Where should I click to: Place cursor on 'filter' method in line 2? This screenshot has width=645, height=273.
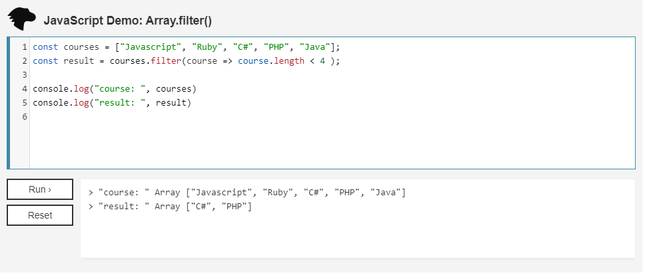point(165,61)
